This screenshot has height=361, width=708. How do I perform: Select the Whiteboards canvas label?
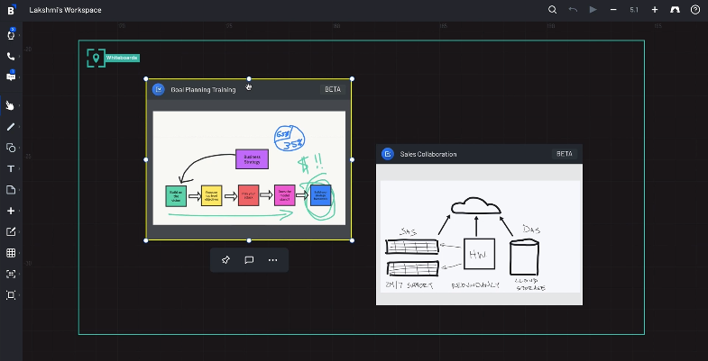coord(123,58)
